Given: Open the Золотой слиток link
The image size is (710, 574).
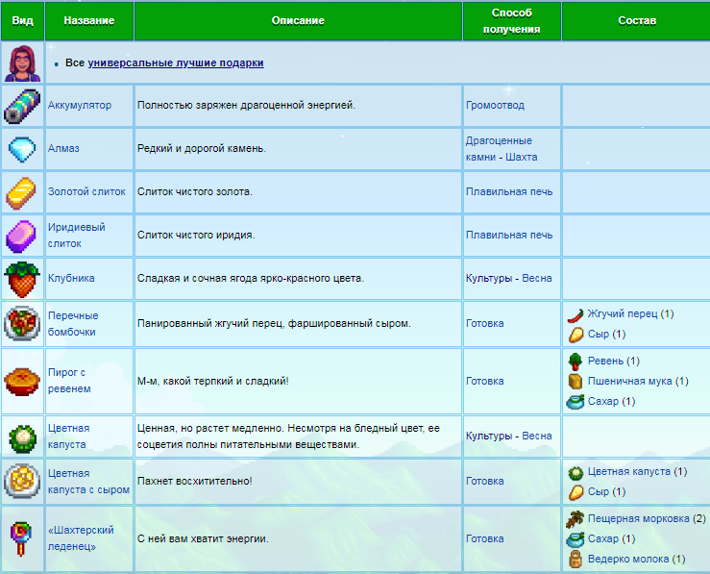Looking at the screenshot, I should click(86, 191).
